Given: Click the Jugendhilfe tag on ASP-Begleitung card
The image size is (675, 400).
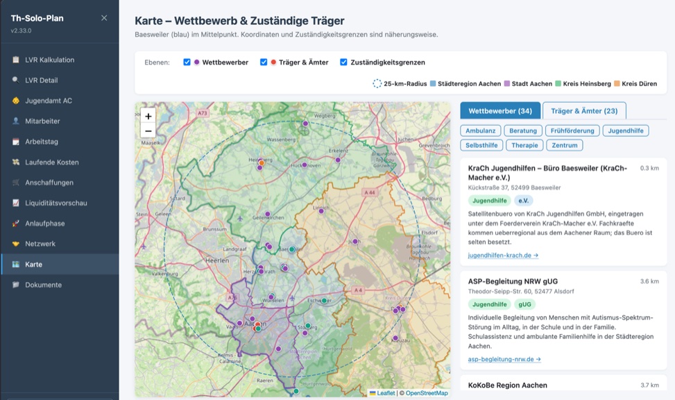Looking at the screenshot, I should pos(490,304).
